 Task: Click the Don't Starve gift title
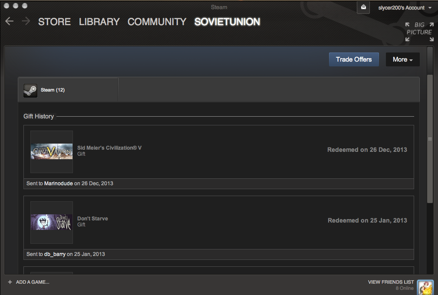coord(92,219)
